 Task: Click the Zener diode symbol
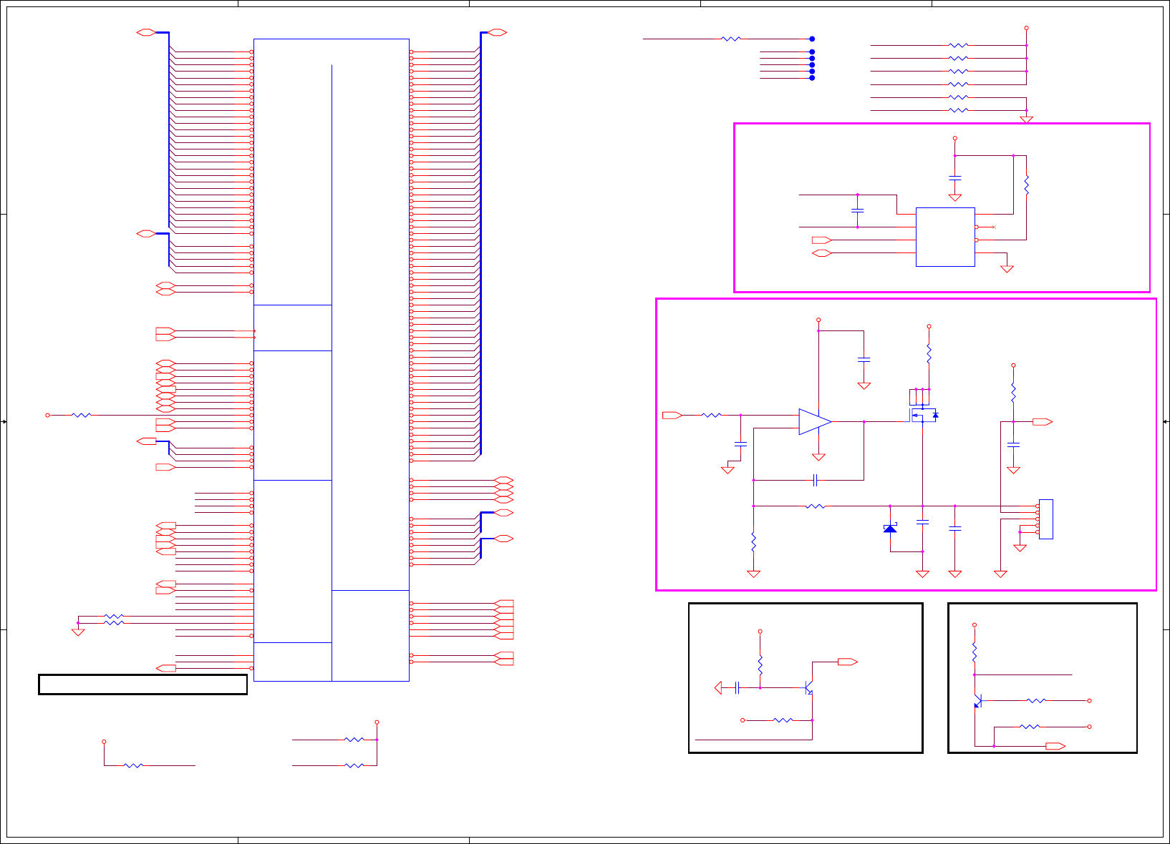[x=890, y=529]
